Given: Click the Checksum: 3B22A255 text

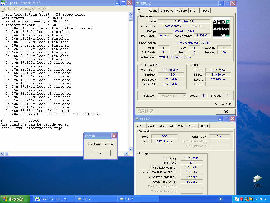Looking at the screenshot, I should (x=20, y=121).
